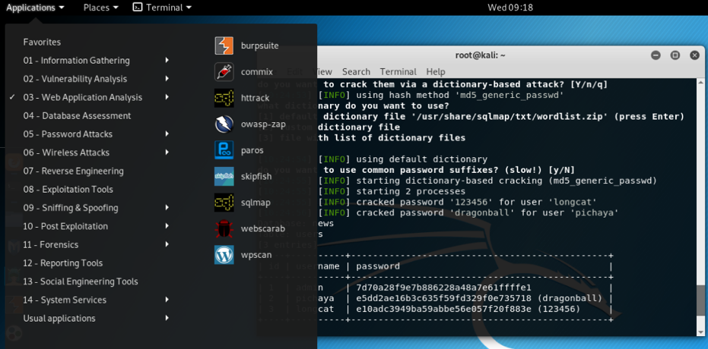Open terminal window's Terminal menu
The image size is (708, 349).
click(398, 71)
